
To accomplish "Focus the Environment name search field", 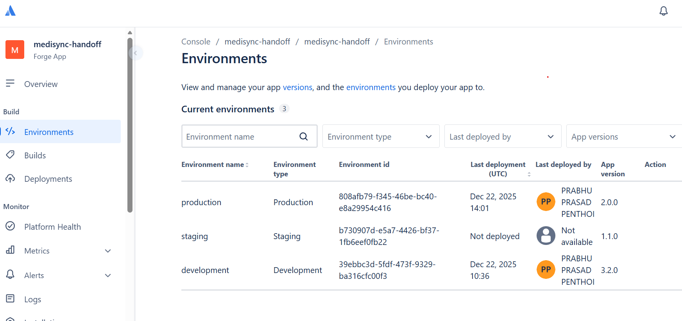I will 239,137.
